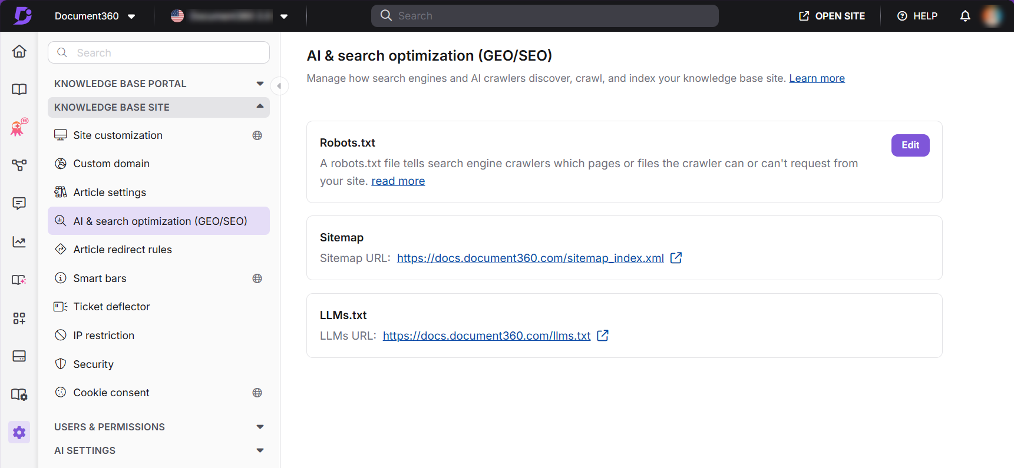Open the Eddy AI assistant icon in left rail
Viewport: 1014px width, 468px height.
coord(19,127)
